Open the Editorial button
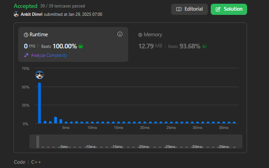This screenshot has width=269, height=168. 189,9
